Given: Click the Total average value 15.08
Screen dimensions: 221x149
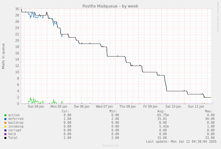Looking at the screenshot, I should pyautogui.click(x=162, y=138).
